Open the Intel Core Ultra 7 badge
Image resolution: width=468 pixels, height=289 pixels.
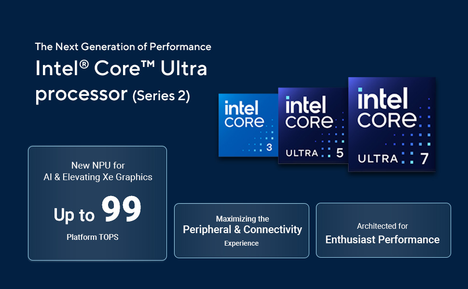coord(392,124)
